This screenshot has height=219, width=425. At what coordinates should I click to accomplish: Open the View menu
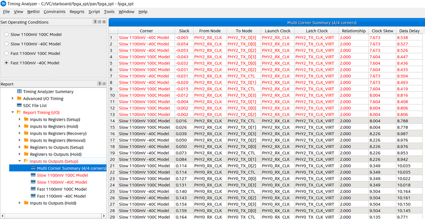pyautogui.click(x=18, y=11)
